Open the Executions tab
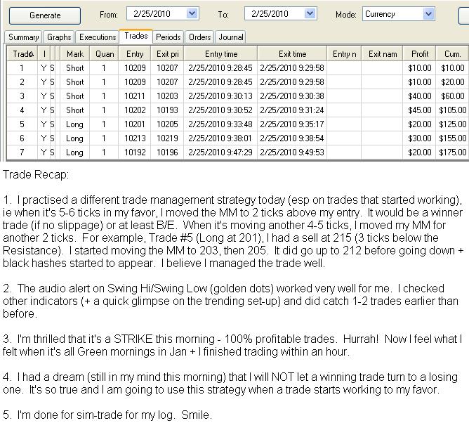 pyautogui.click(x=98, y=37)
